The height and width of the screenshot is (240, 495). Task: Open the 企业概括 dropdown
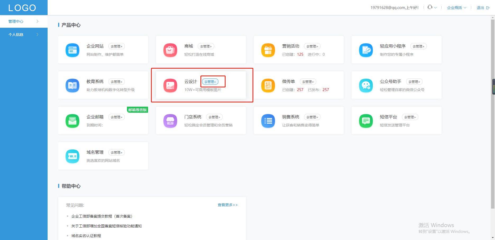click(x=457, y=8)
